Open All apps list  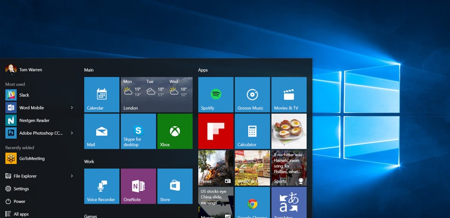17,214
